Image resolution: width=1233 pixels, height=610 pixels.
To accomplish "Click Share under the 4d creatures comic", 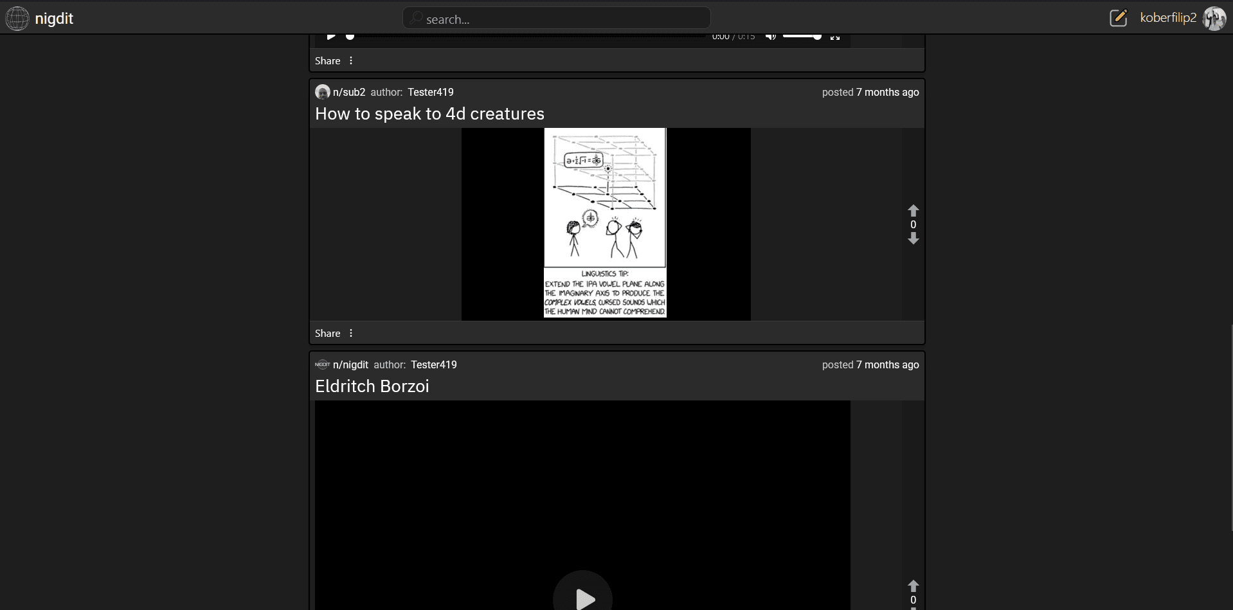I will 327,333.
